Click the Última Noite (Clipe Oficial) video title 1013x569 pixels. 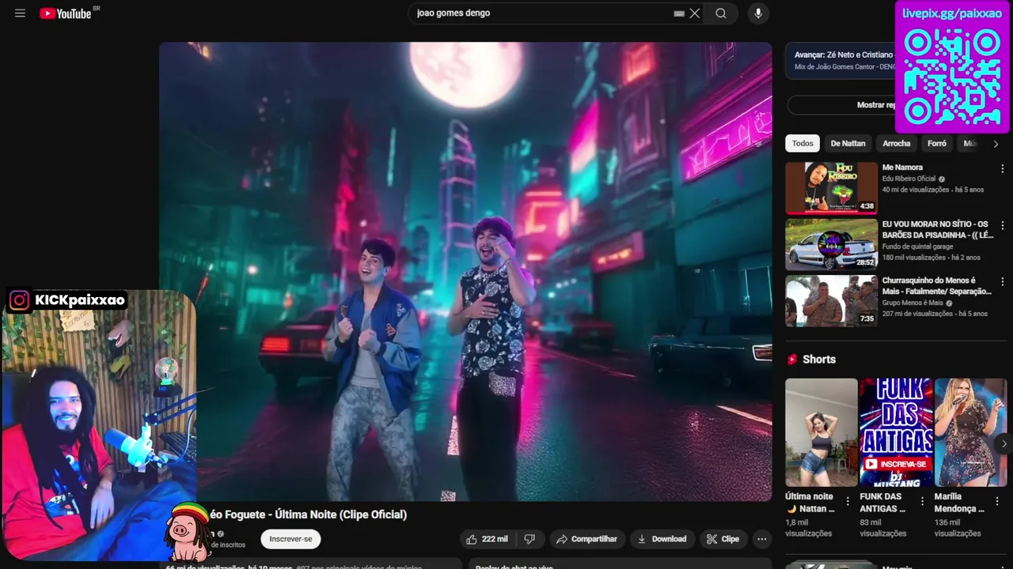tap(309, 514)
